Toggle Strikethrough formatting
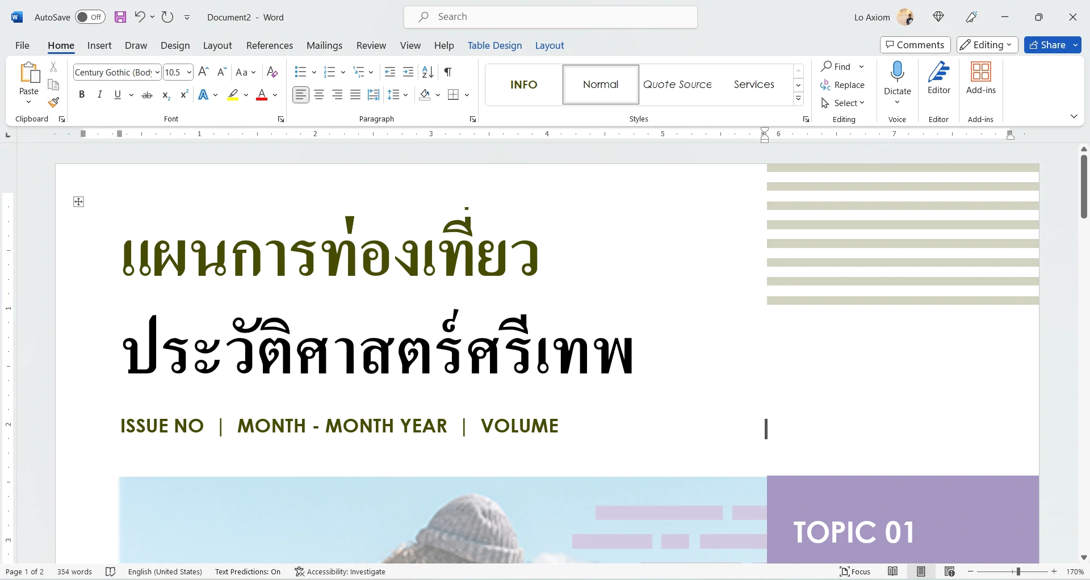Image resolution: width=1090 pixels, height=580 pixels. point(147,95)
